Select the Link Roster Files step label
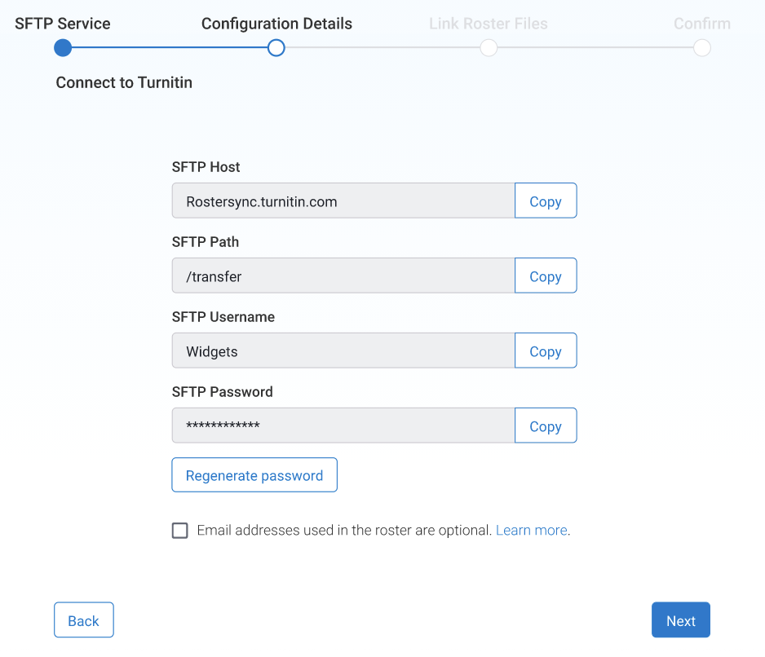This screenshot has height=657, width=765. [x=489, y=24]
